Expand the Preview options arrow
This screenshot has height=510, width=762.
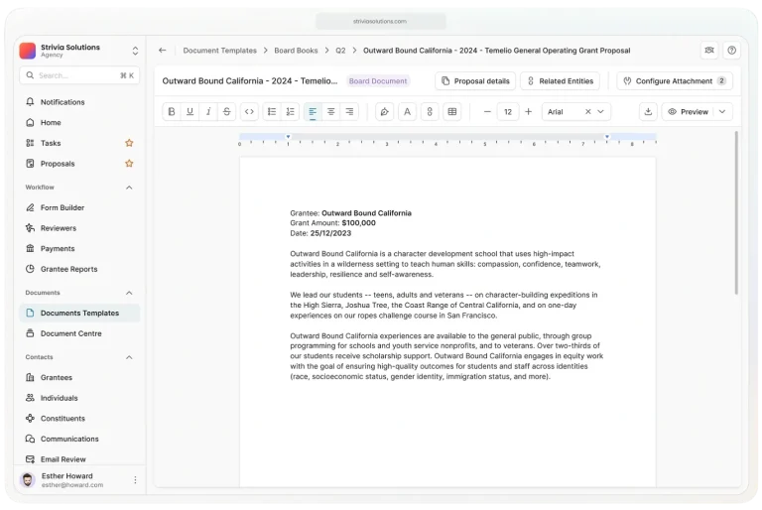click(x=721, y=112)
